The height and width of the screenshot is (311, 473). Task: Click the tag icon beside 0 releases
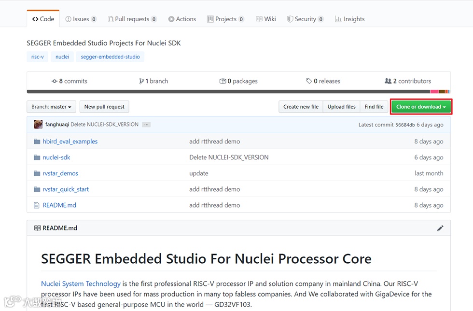309,81
